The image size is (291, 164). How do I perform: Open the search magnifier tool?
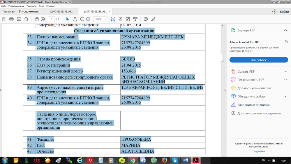(x=27, y=19)
